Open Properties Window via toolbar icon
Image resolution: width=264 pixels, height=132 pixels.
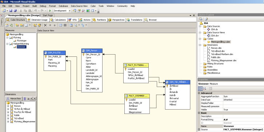tap(79, 11)
